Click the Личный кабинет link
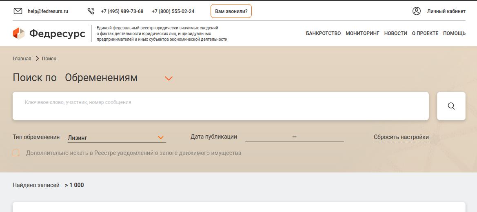Screen dimensions: 477x212 [446, 11]
